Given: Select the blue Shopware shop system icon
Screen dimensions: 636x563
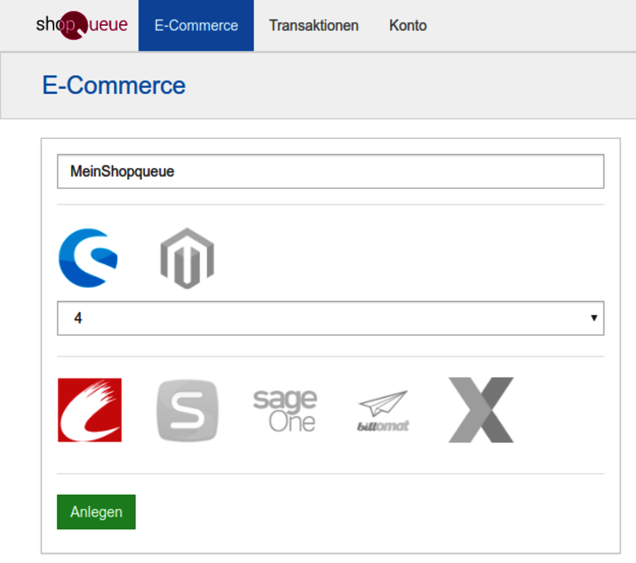Looking at the screenshot, I should click(88, 258).
